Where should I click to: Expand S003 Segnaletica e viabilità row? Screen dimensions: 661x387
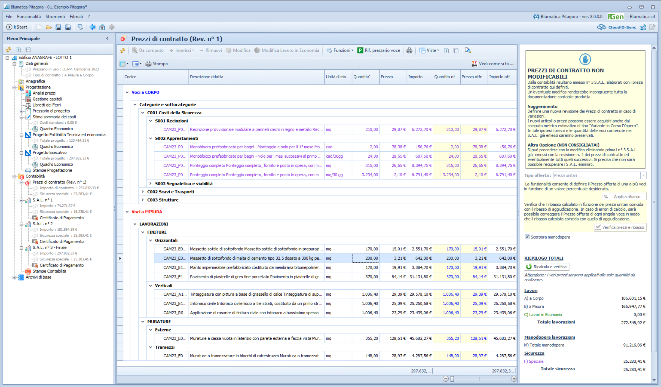click(150, 183)
